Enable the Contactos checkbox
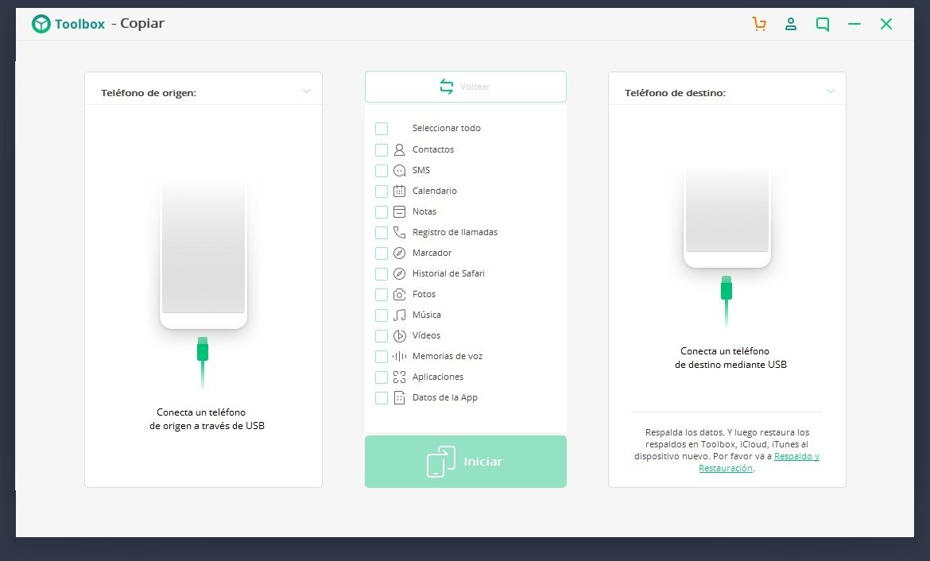930x561 pixels. click(382, 149)
